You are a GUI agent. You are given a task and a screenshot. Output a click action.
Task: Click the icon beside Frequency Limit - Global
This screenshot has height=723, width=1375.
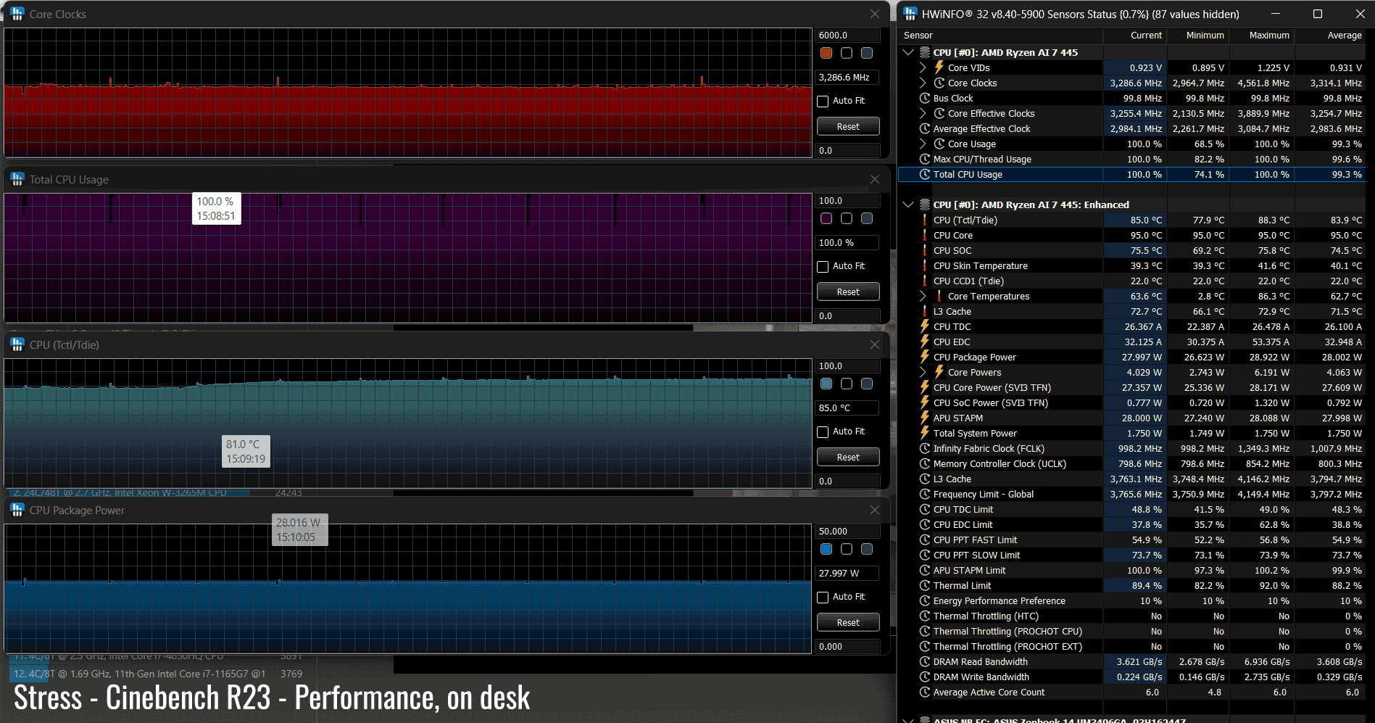point(925,494)
